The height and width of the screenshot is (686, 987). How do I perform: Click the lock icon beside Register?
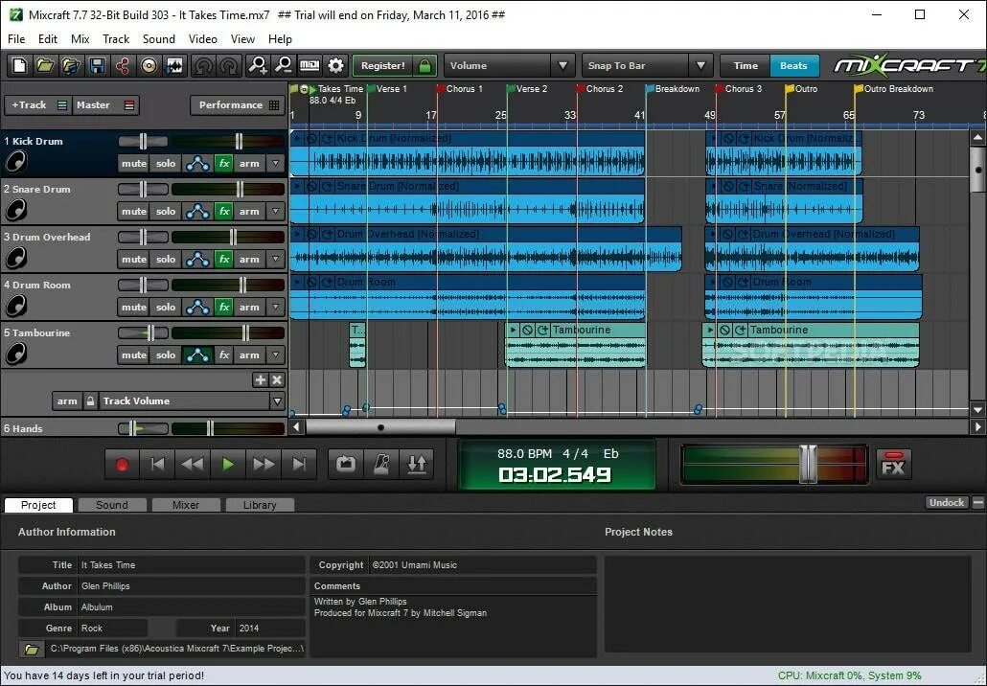coord(425,65)
